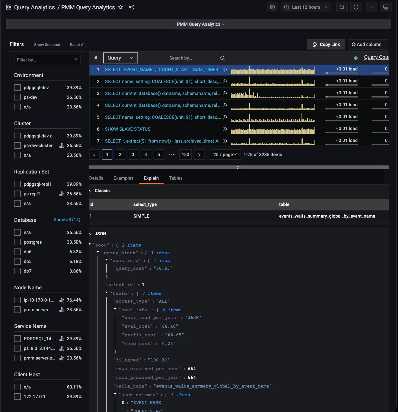Open the 25 / page size dropdown

point(225,154)
